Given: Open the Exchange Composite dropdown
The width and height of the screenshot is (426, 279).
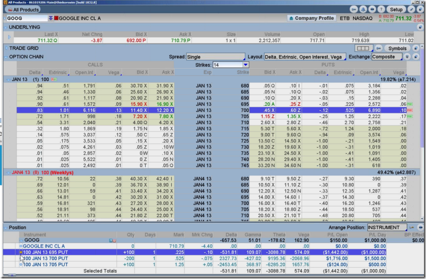Looking at the screenshot, I should coord(387,57).
